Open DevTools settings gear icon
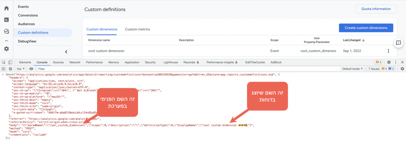406x148 pixels. pyautogui.click(x=389, y=62)
